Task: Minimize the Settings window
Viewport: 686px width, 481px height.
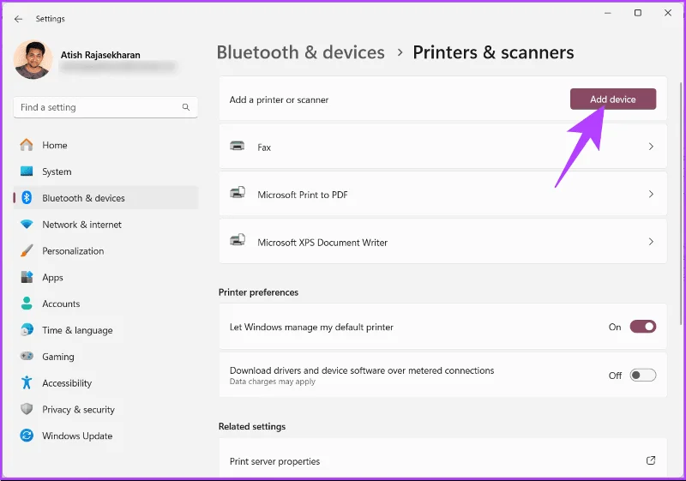Action: point(608,13)
